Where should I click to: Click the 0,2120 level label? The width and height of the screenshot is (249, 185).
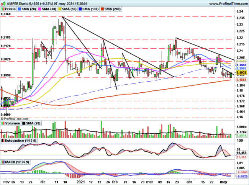6,46
